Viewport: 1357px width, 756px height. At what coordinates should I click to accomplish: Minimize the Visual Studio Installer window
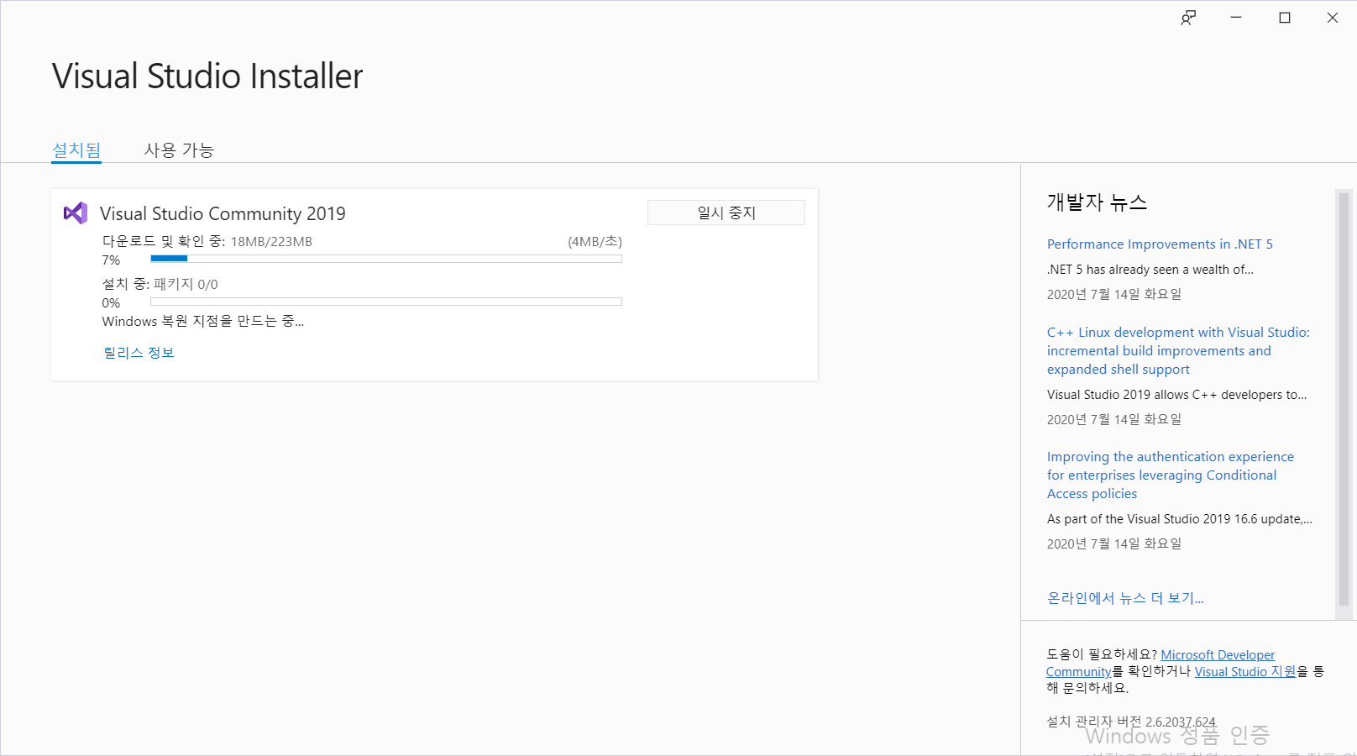coord(1236,18)
